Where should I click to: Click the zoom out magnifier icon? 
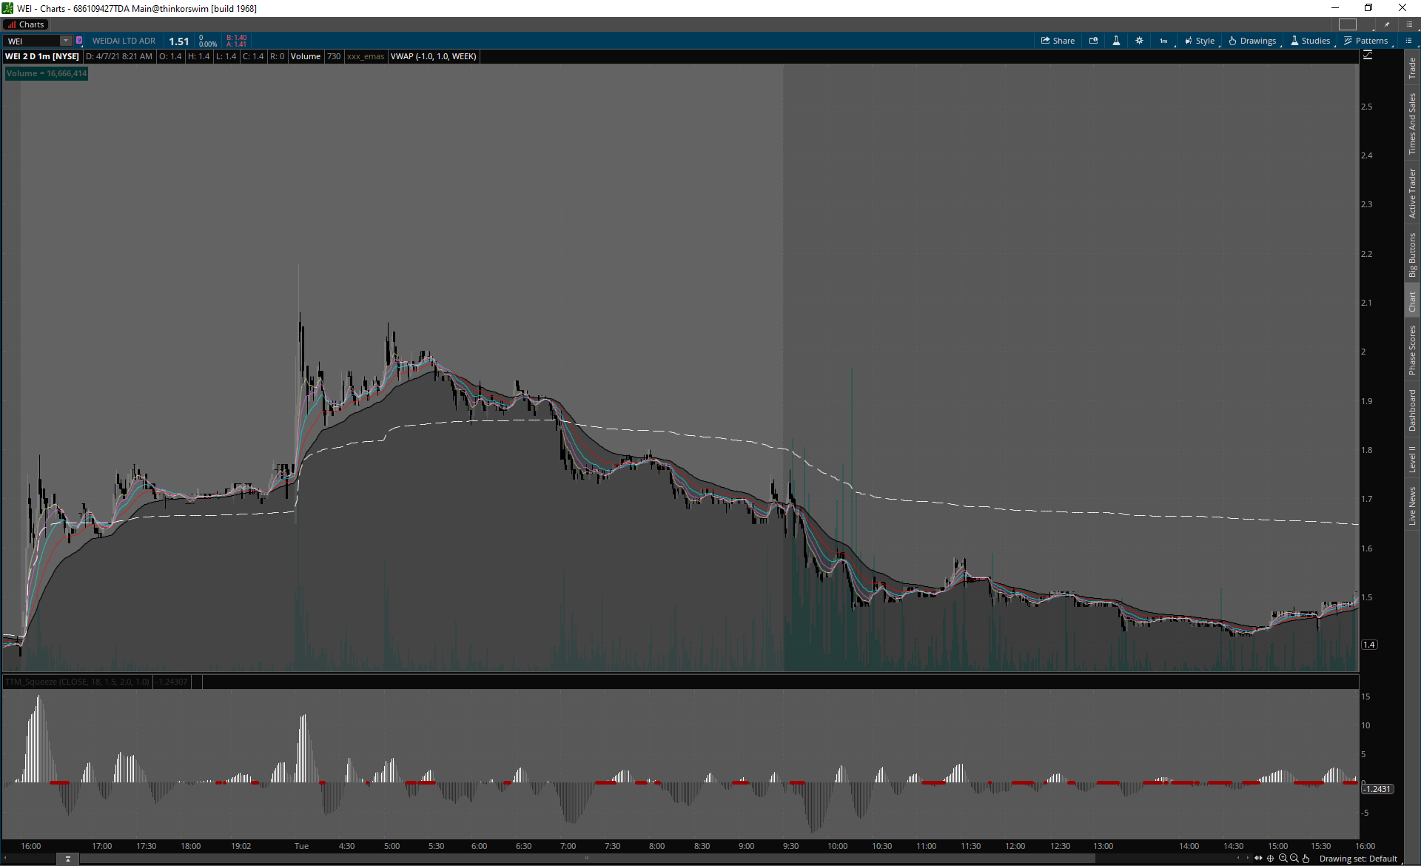(x=1294, y=859)
